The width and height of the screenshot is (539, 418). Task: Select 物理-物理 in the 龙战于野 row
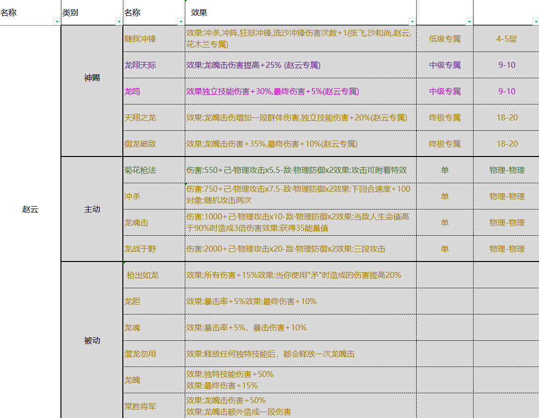click(506, 249)
